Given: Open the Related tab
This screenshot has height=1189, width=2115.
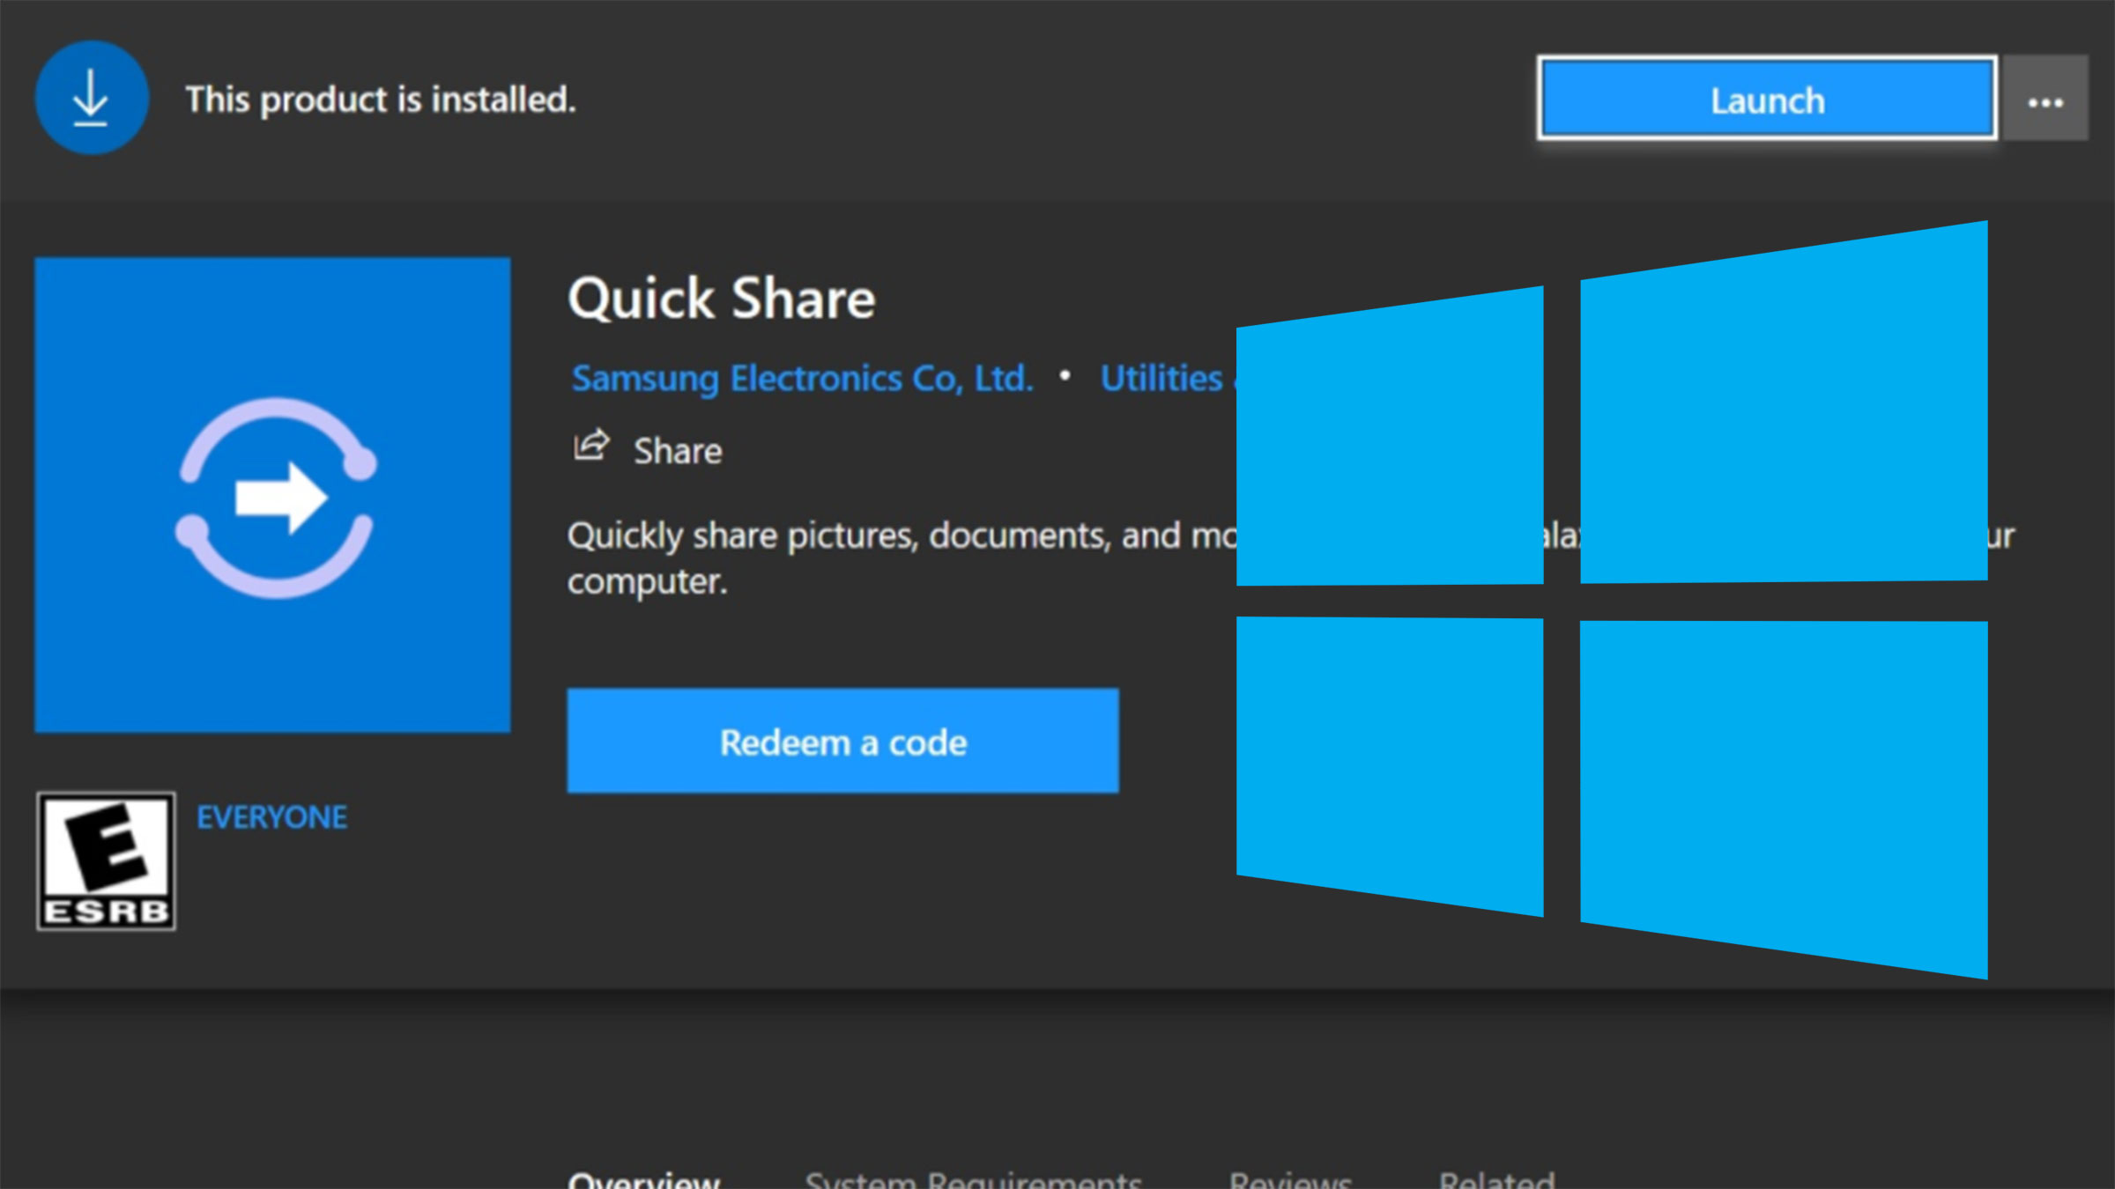Looking at the screenshot, I should click(x=1495, y=1178).
